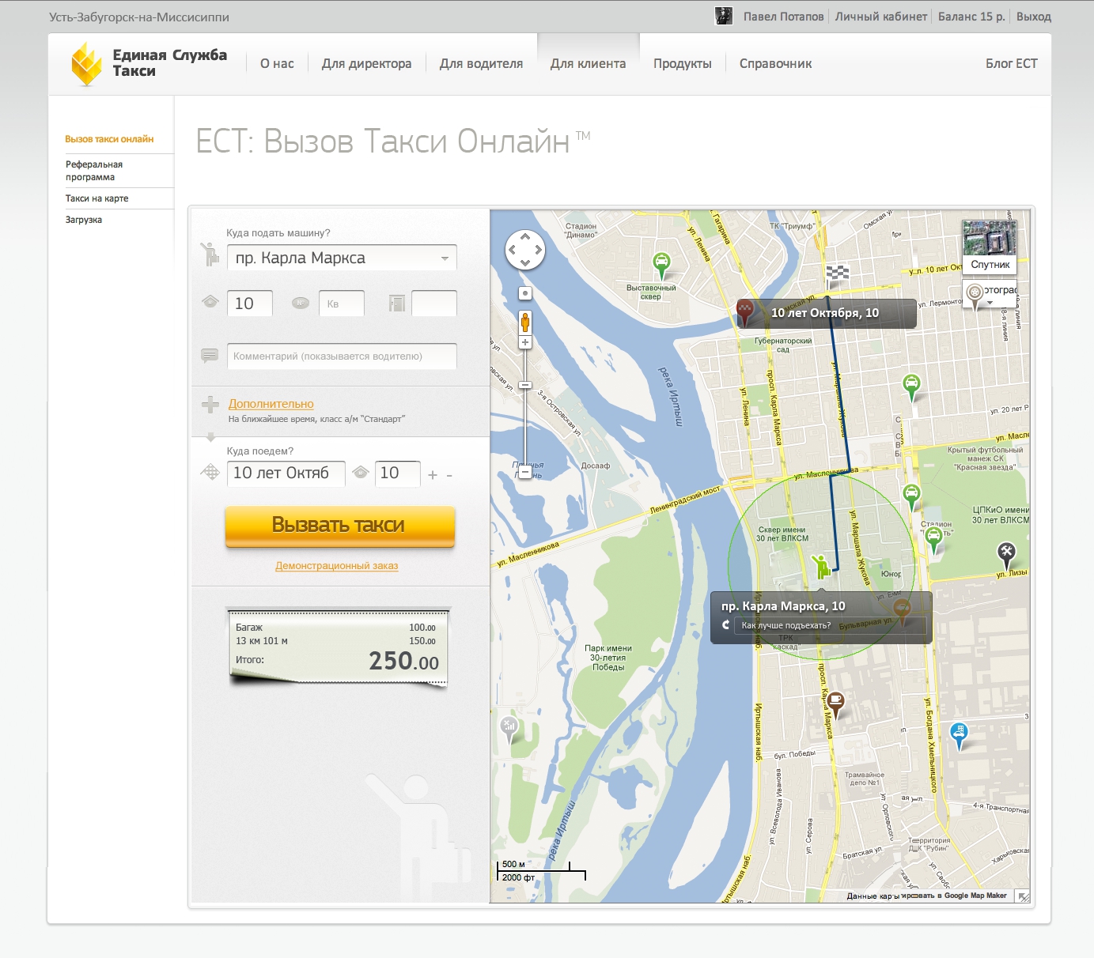
Task: Open Блог ЕСТ link
Action: [x=1011, y=63]
